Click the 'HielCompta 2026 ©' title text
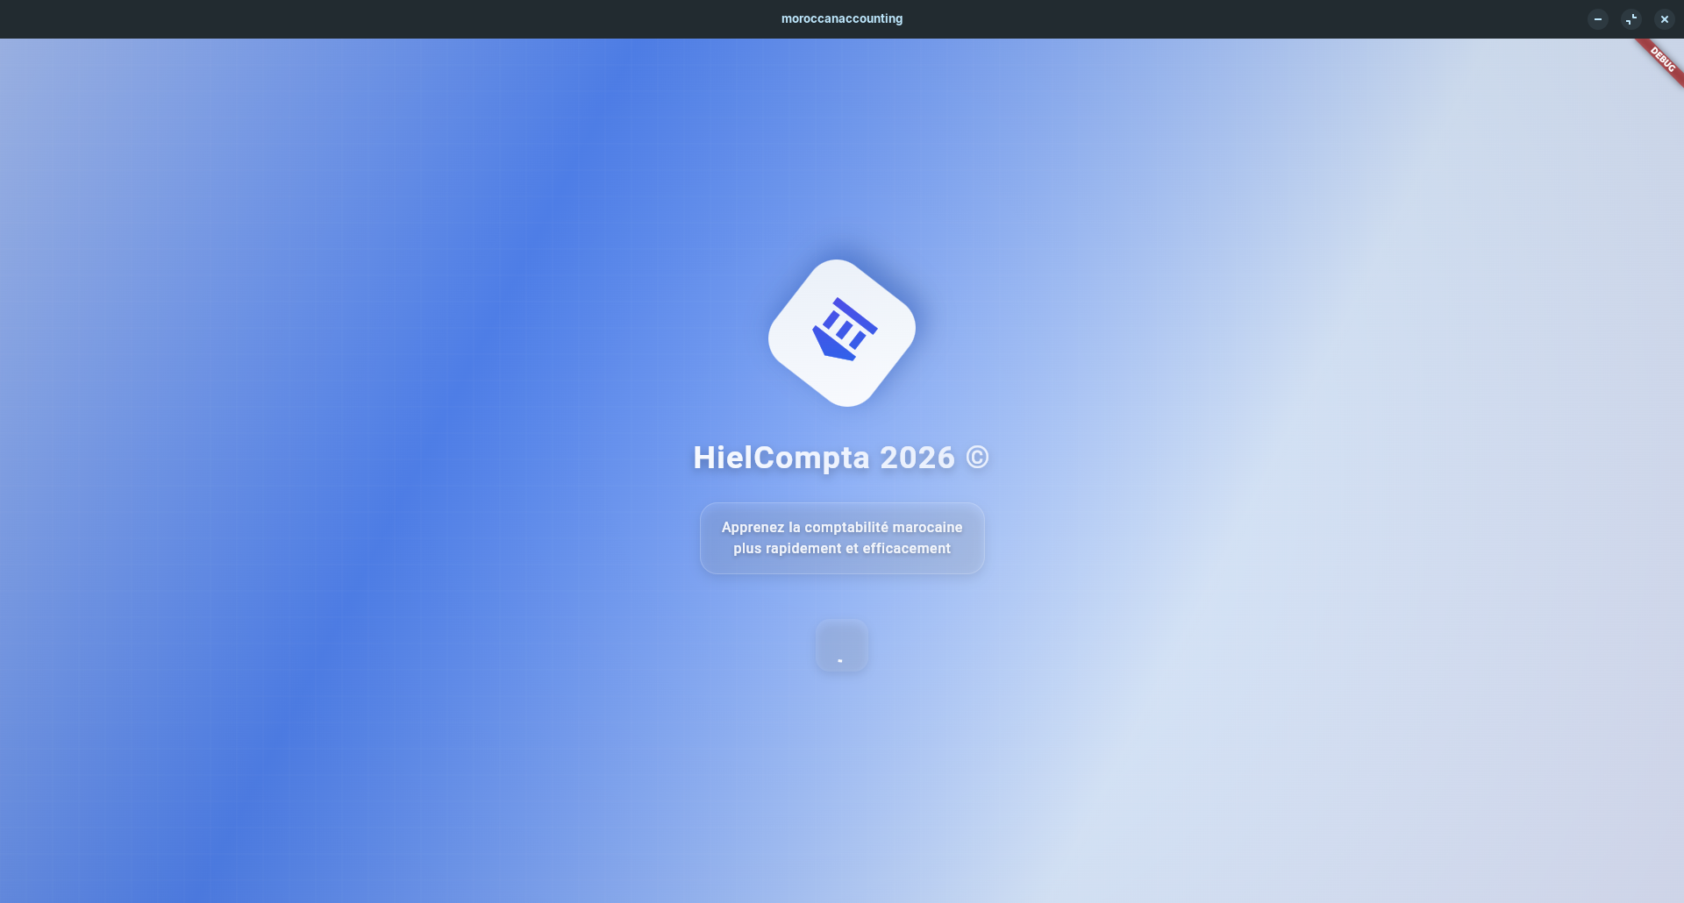Screen dimensions: 1684x903 pos(841,458)
